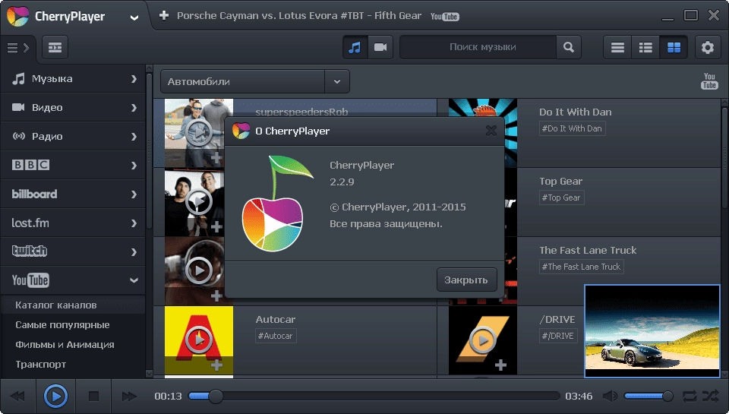Viewport: 729px width, 414px height.
Task: Add superspeedersRob channel with plus icon
Action: (216, 158)
